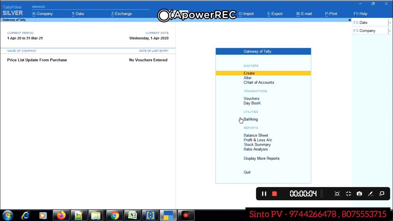Open Balance Sheet report

tap(256, 135)
